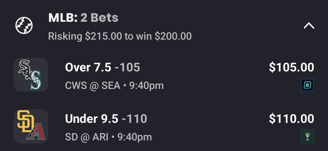Click the -105 odds value

click(x=127, y=67)
